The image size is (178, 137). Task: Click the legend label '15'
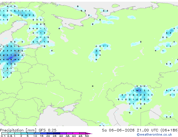(42, 136)
